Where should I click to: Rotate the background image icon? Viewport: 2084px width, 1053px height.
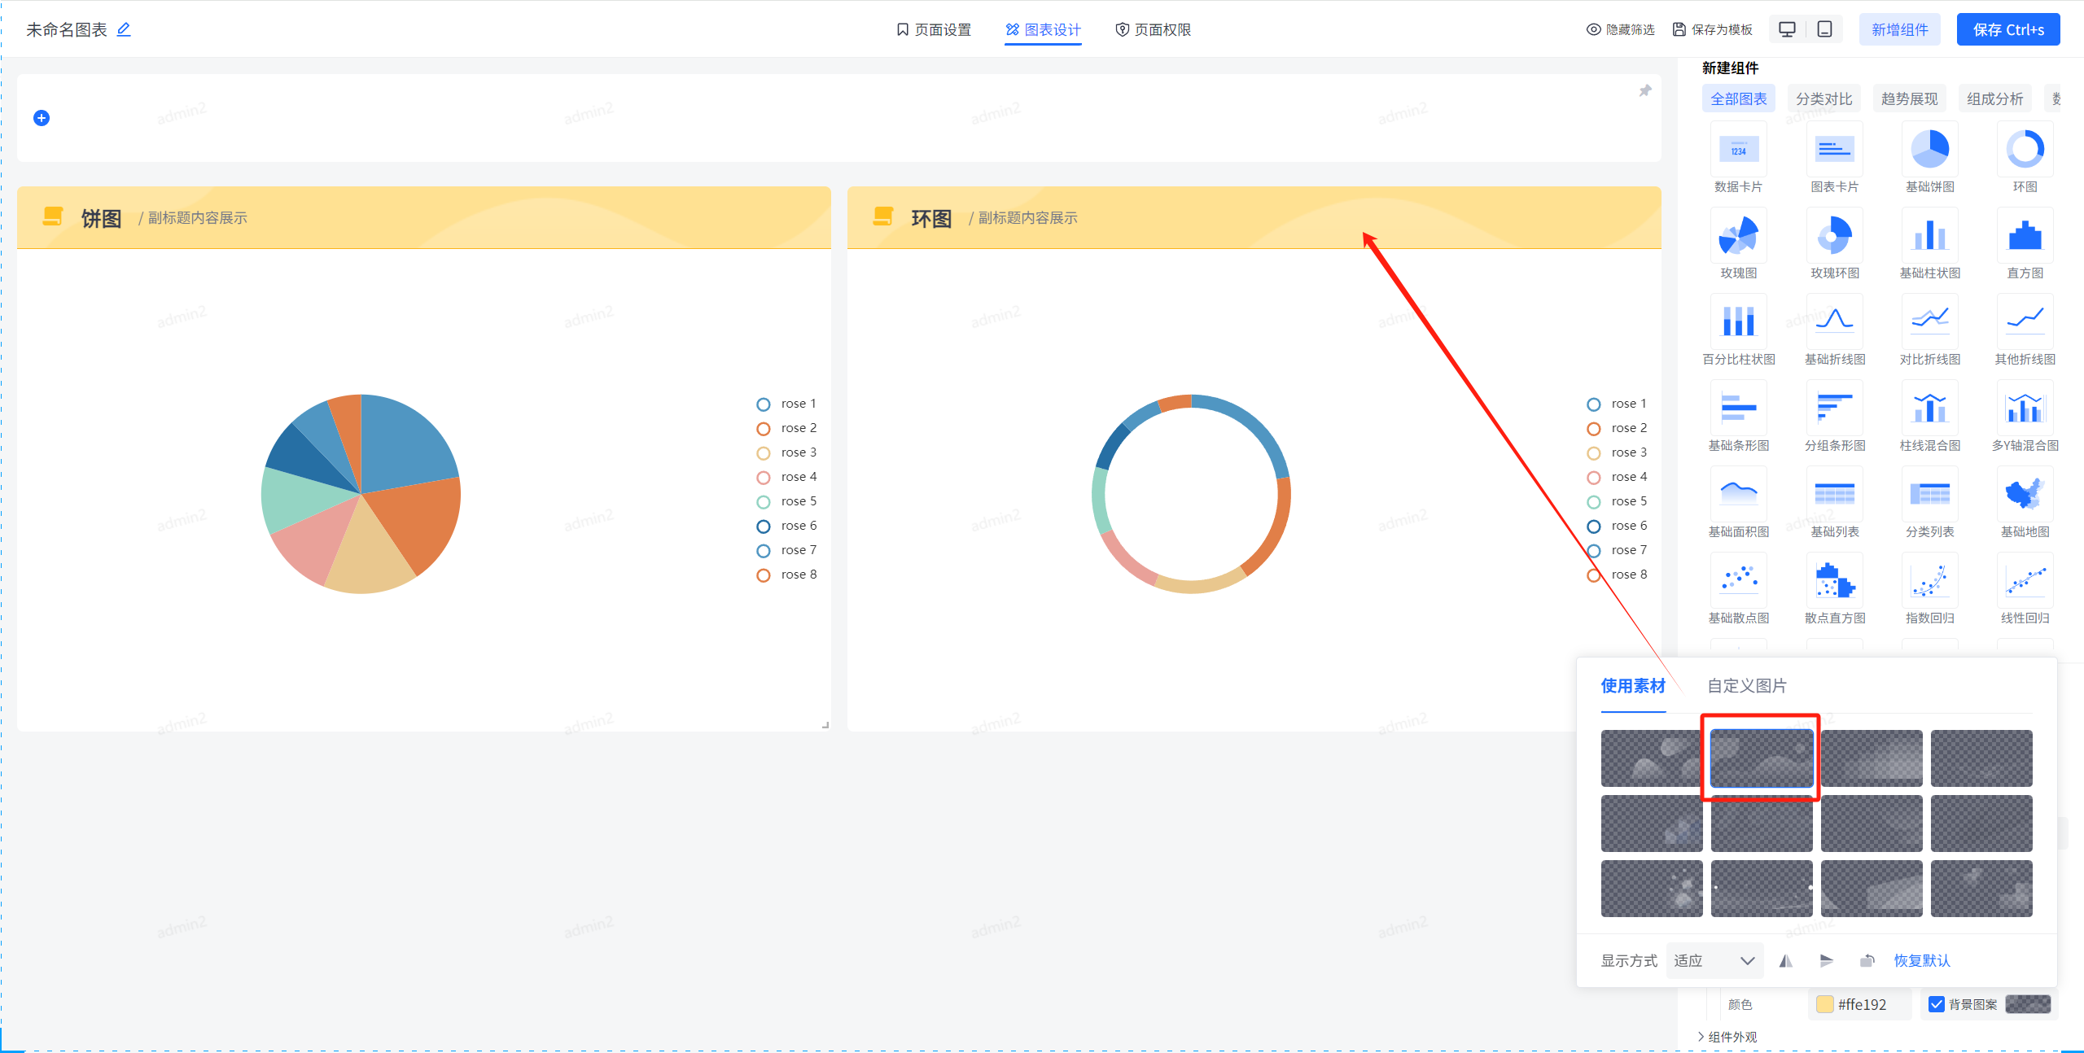(1867, 961)
